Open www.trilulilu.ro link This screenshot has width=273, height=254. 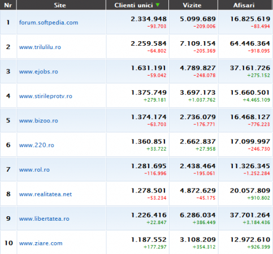click(x=40, y=47)
